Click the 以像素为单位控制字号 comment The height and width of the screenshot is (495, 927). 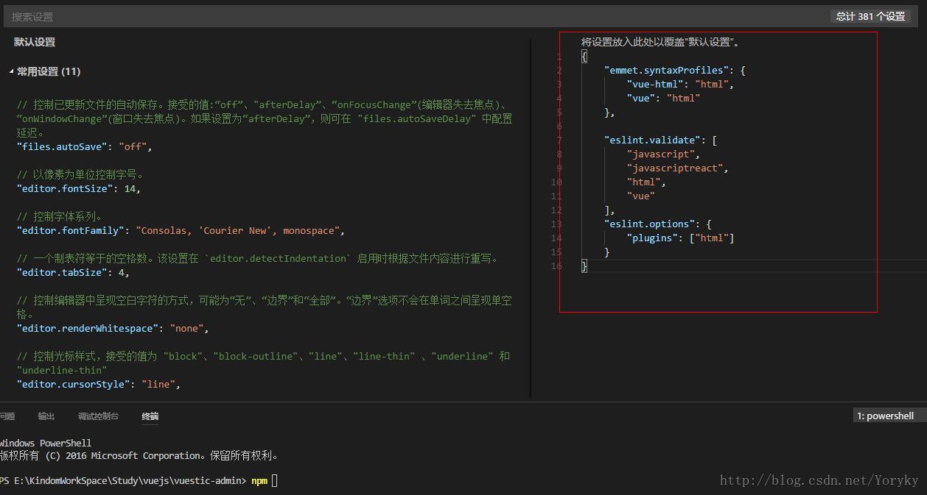[x=80, y=174]
